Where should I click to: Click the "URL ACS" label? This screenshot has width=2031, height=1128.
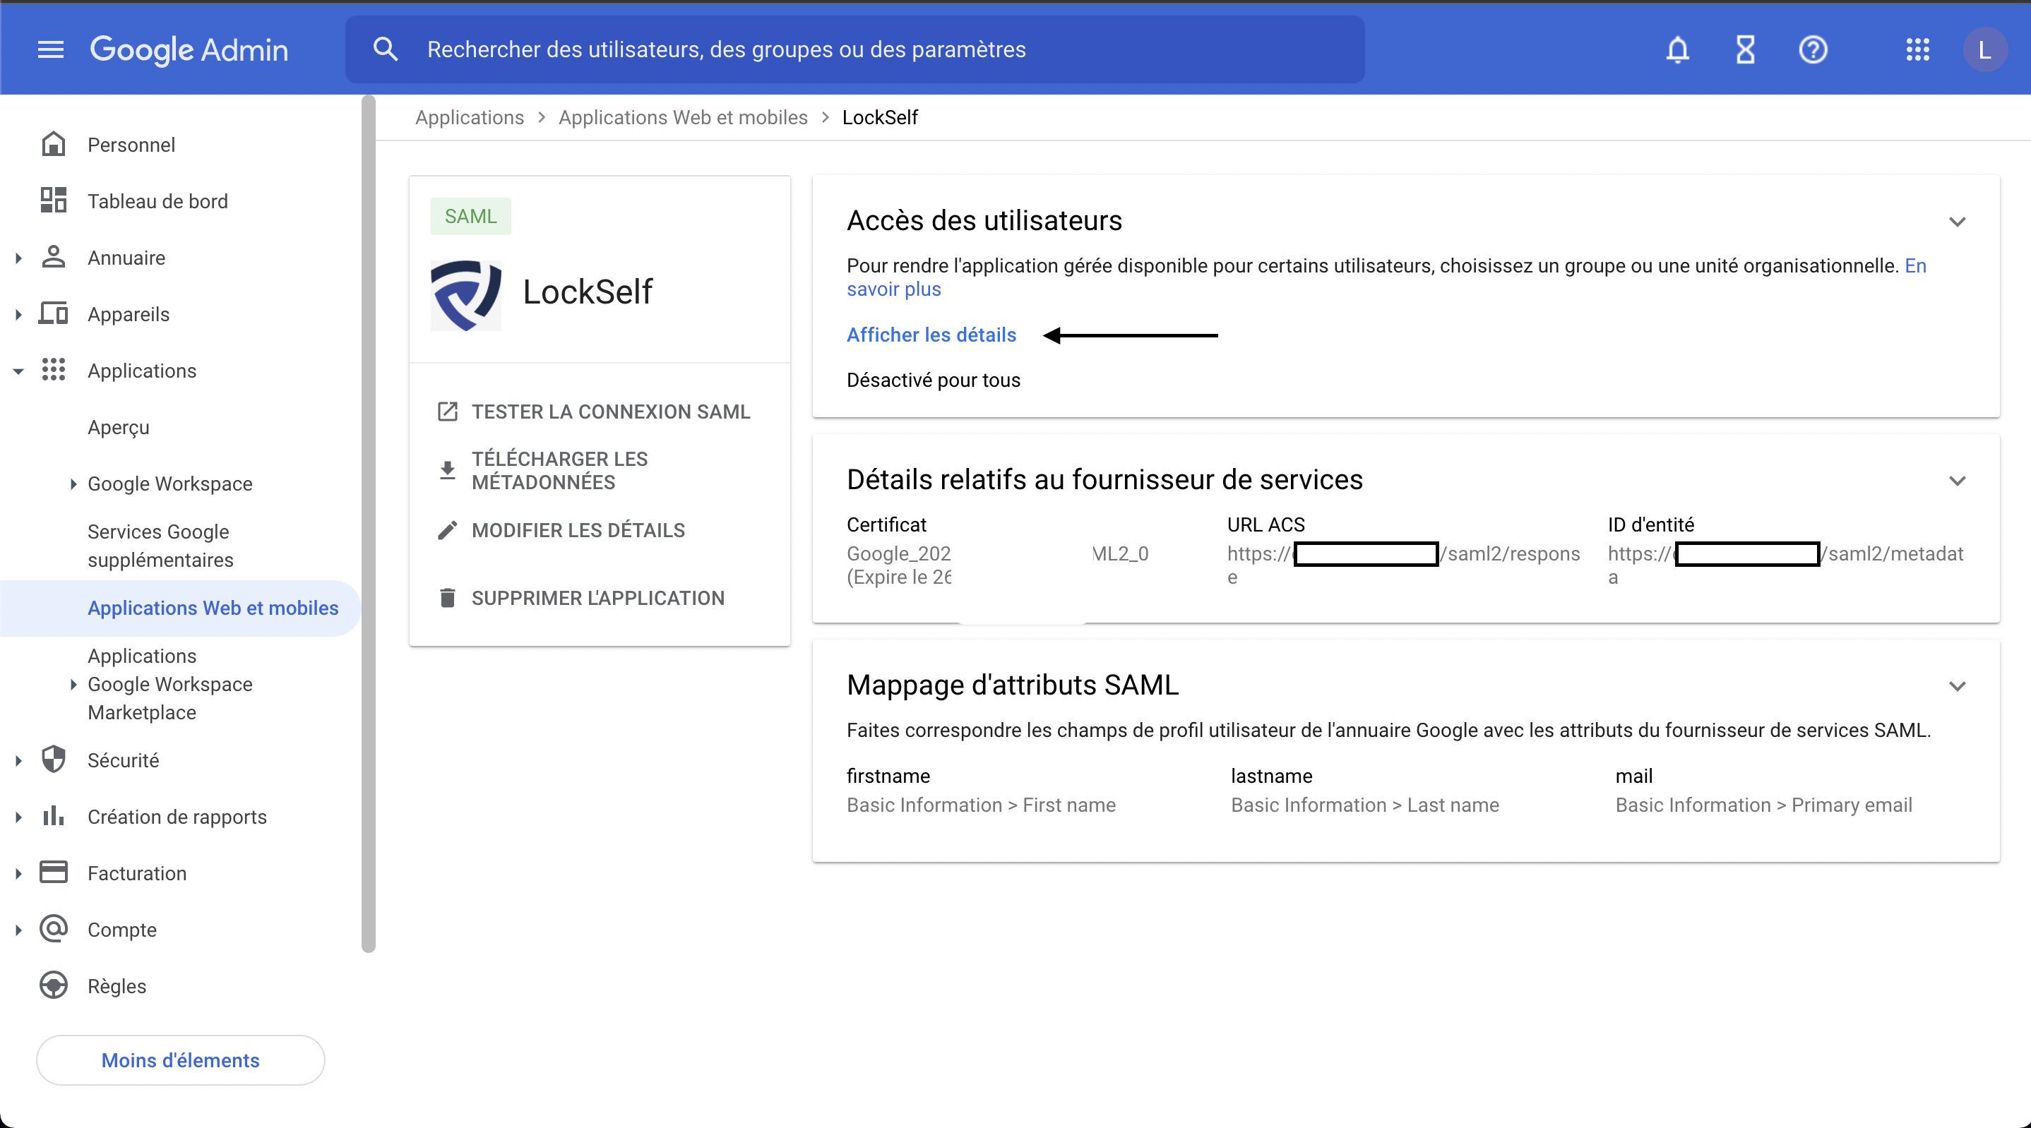point(1265,525)
